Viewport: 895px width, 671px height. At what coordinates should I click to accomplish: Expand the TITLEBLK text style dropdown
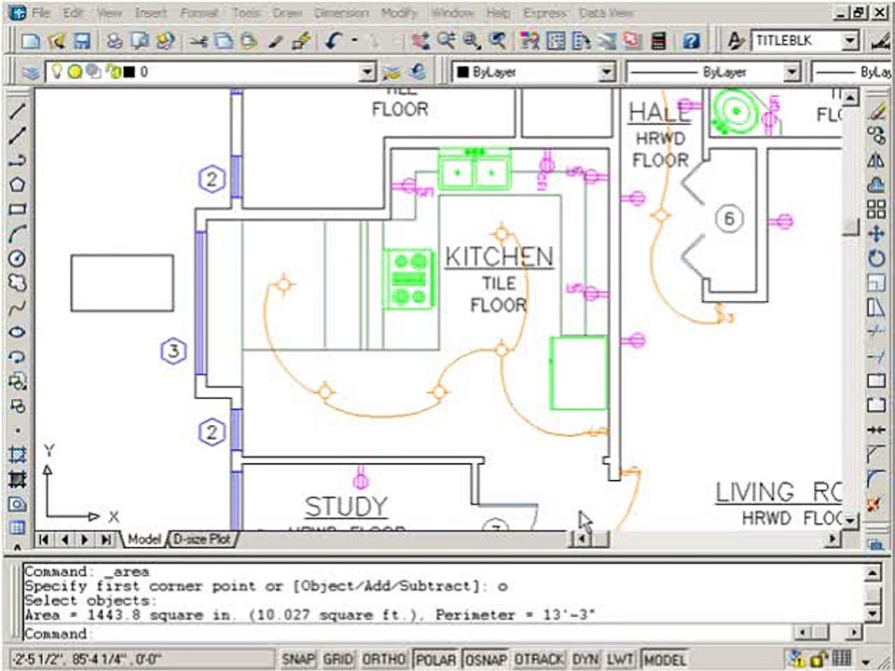point(850,41)
